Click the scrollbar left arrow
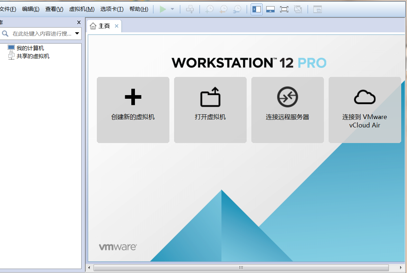Viewport: 407px width, 273px height. pos(89,268)
